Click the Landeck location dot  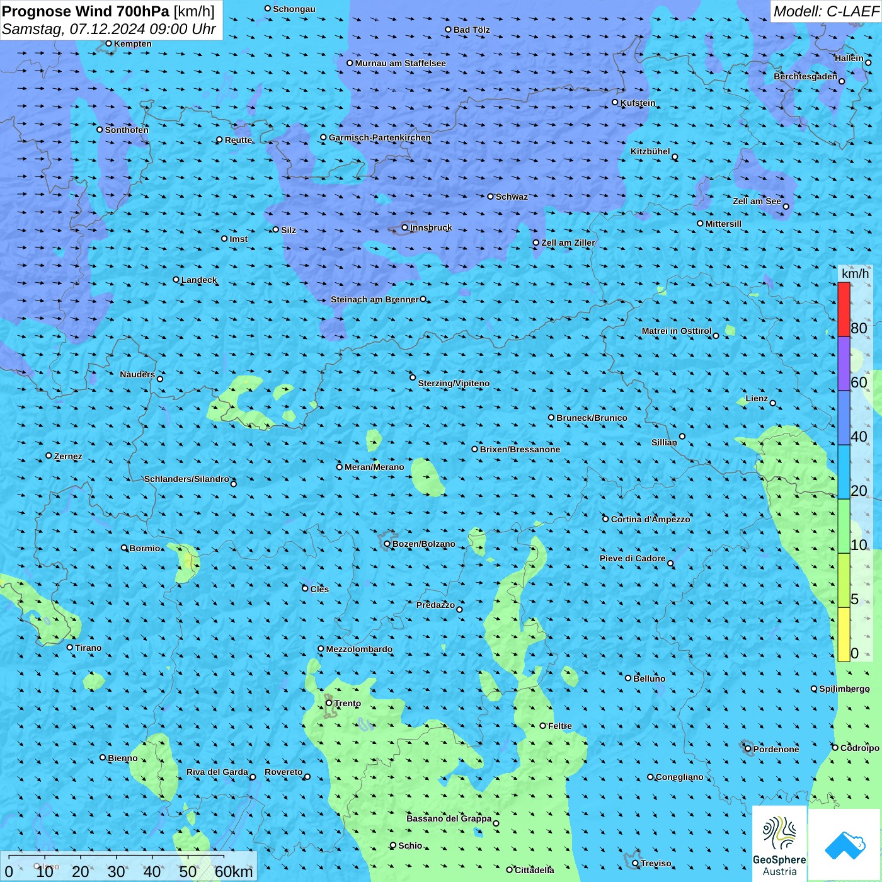tap(176, 280)
